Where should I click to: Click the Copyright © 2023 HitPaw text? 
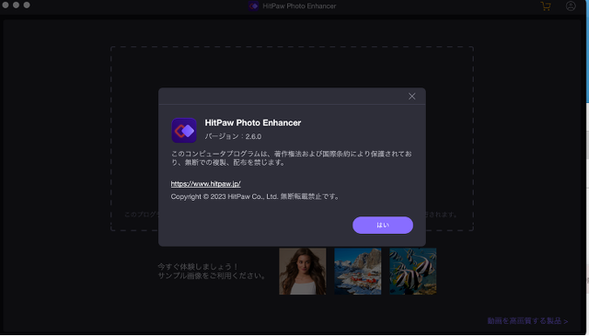pyautogui.click(x=255, y=197)
